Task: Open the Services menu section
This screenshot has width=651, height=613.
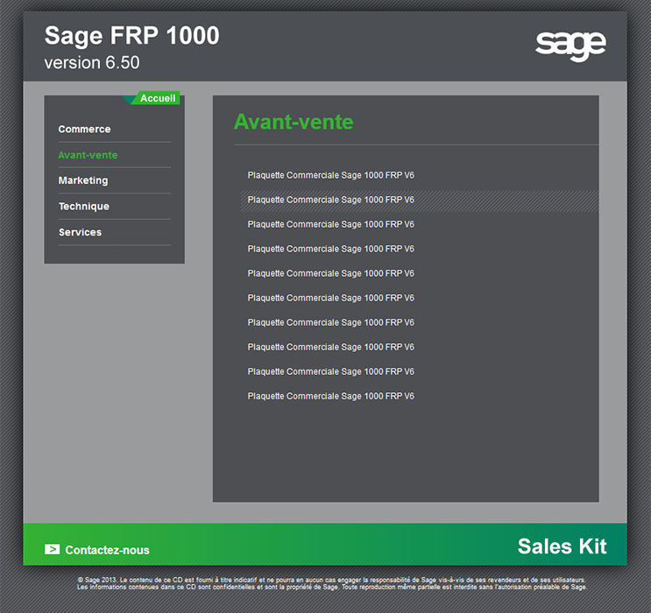Action: [80, 232]
